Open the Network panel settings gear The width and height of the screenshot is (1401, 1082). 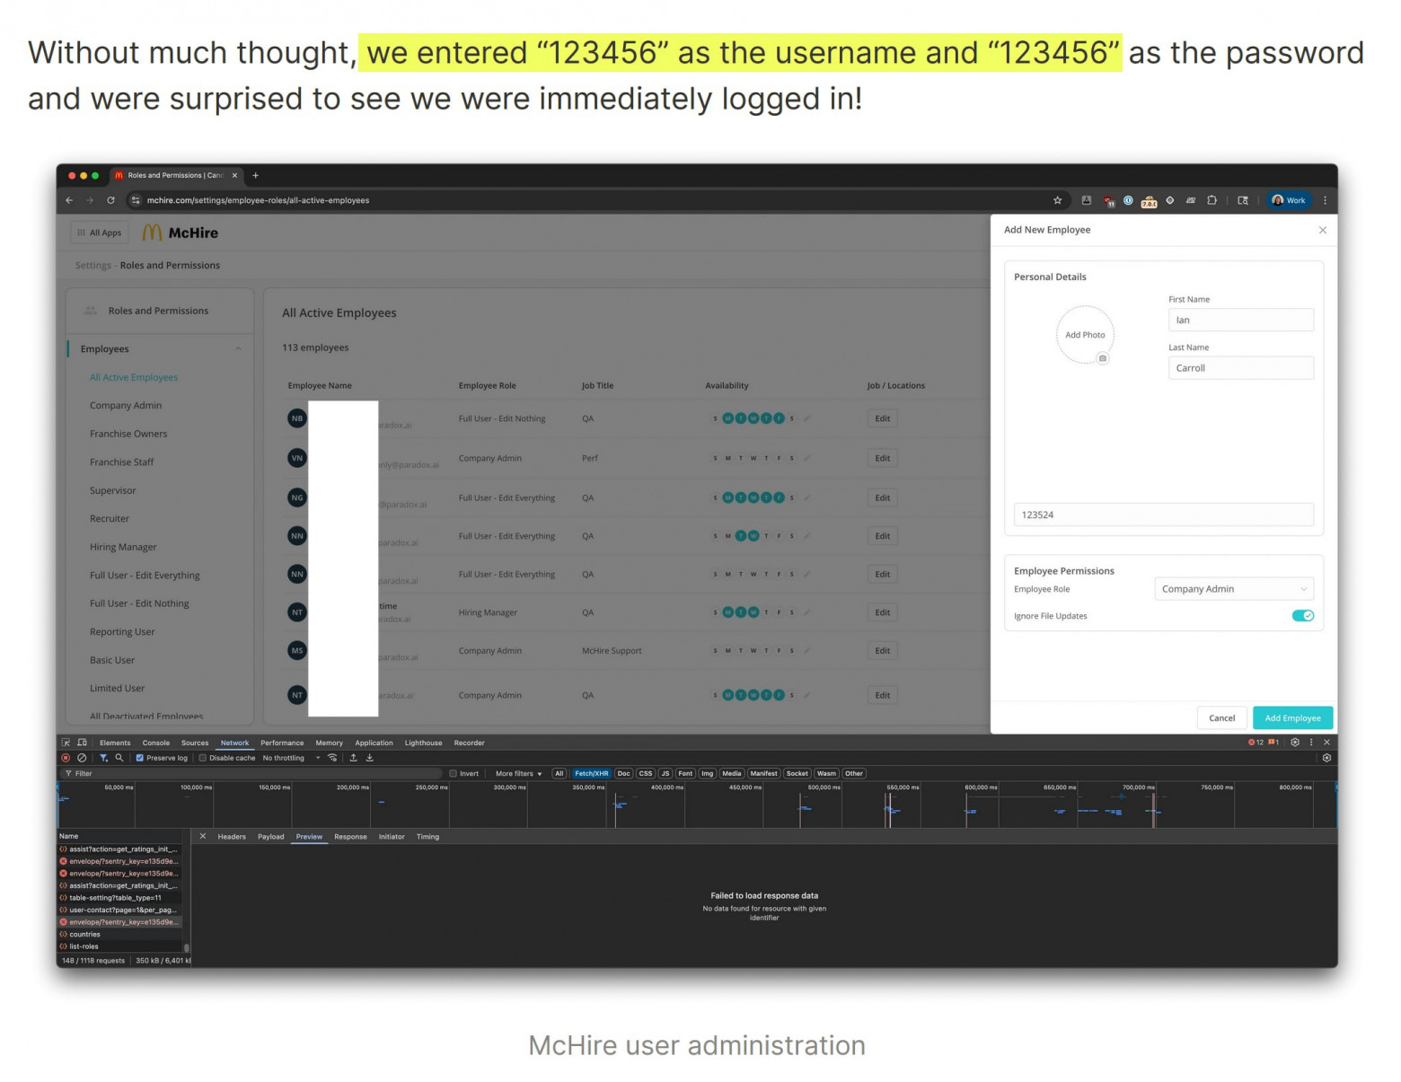[x=1326, y=758]
